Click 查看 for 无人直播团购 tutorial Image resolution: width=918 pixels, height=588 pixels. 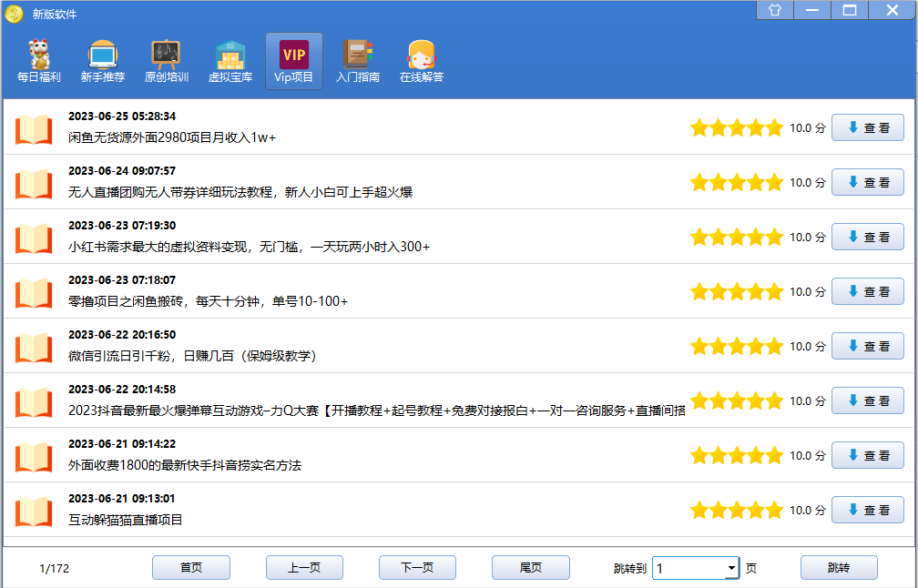pyautogui.click(x=868, y=182)
